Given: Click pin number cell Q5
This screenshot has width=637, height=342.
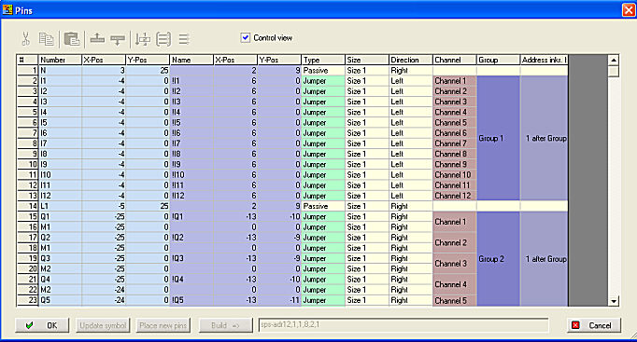Looking at the screenshot, I should click(x=60, y=300).
